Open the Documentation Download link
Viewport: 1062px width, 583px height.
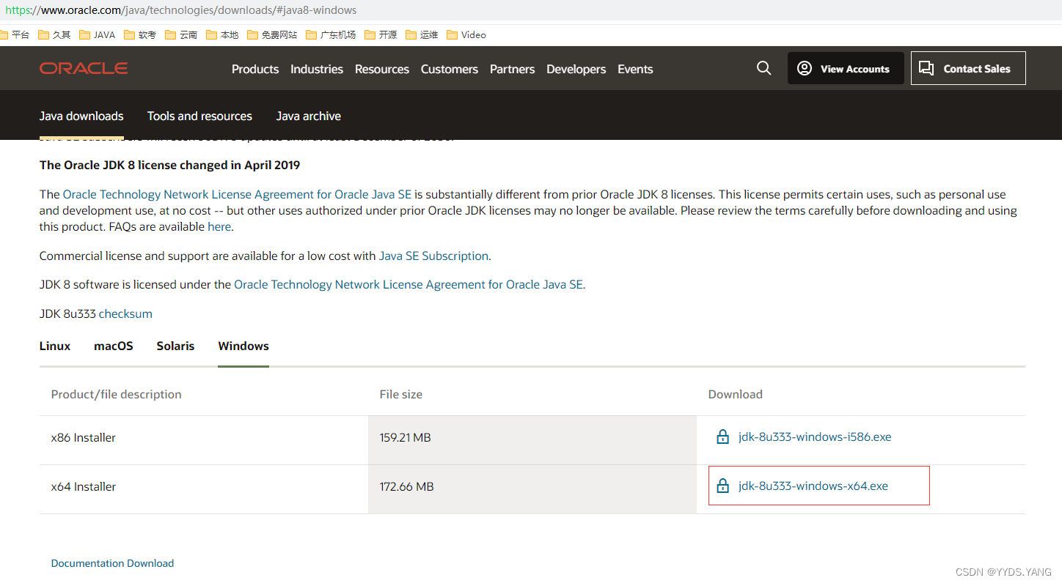(112, 563)
